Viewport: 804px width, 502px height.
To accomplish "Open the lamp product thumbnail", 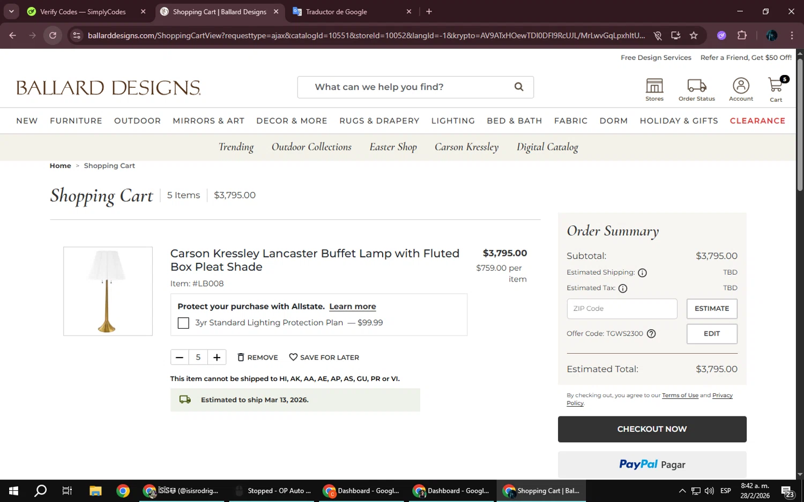I will pyautogui.click(x=108, y=291).
